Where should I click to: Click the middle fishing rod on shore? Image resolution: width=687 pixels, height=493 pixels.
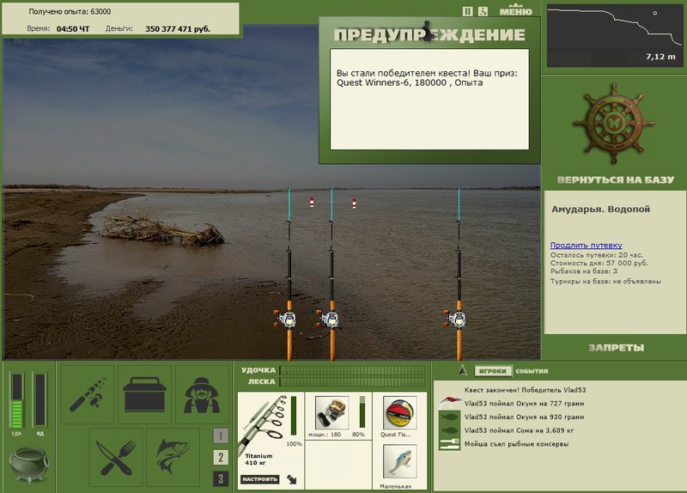click(331, 274)
